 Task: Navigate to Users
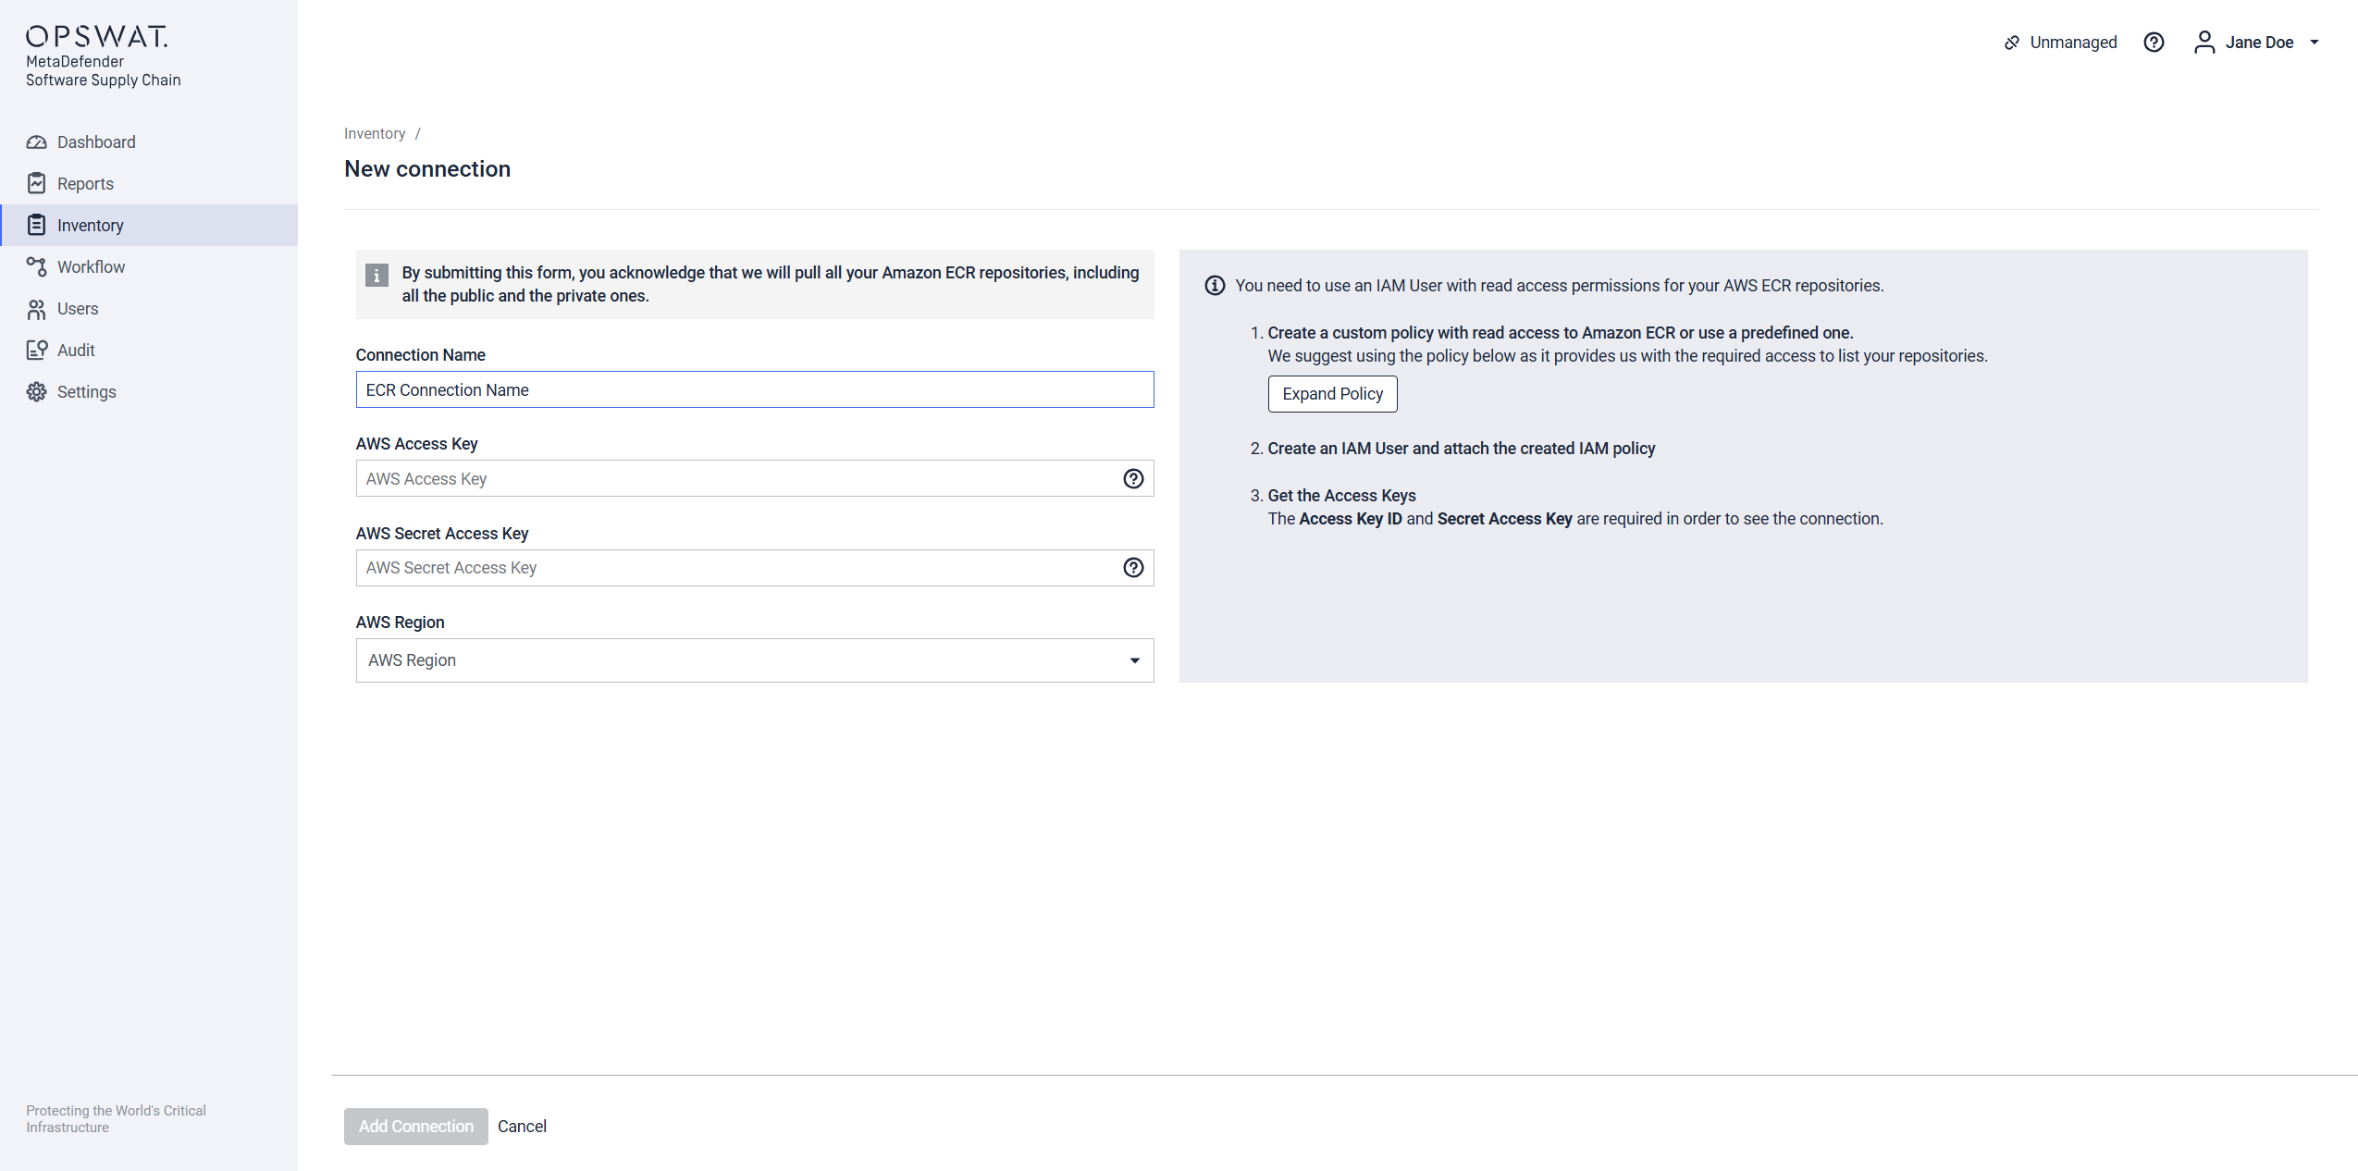(149, 309)
